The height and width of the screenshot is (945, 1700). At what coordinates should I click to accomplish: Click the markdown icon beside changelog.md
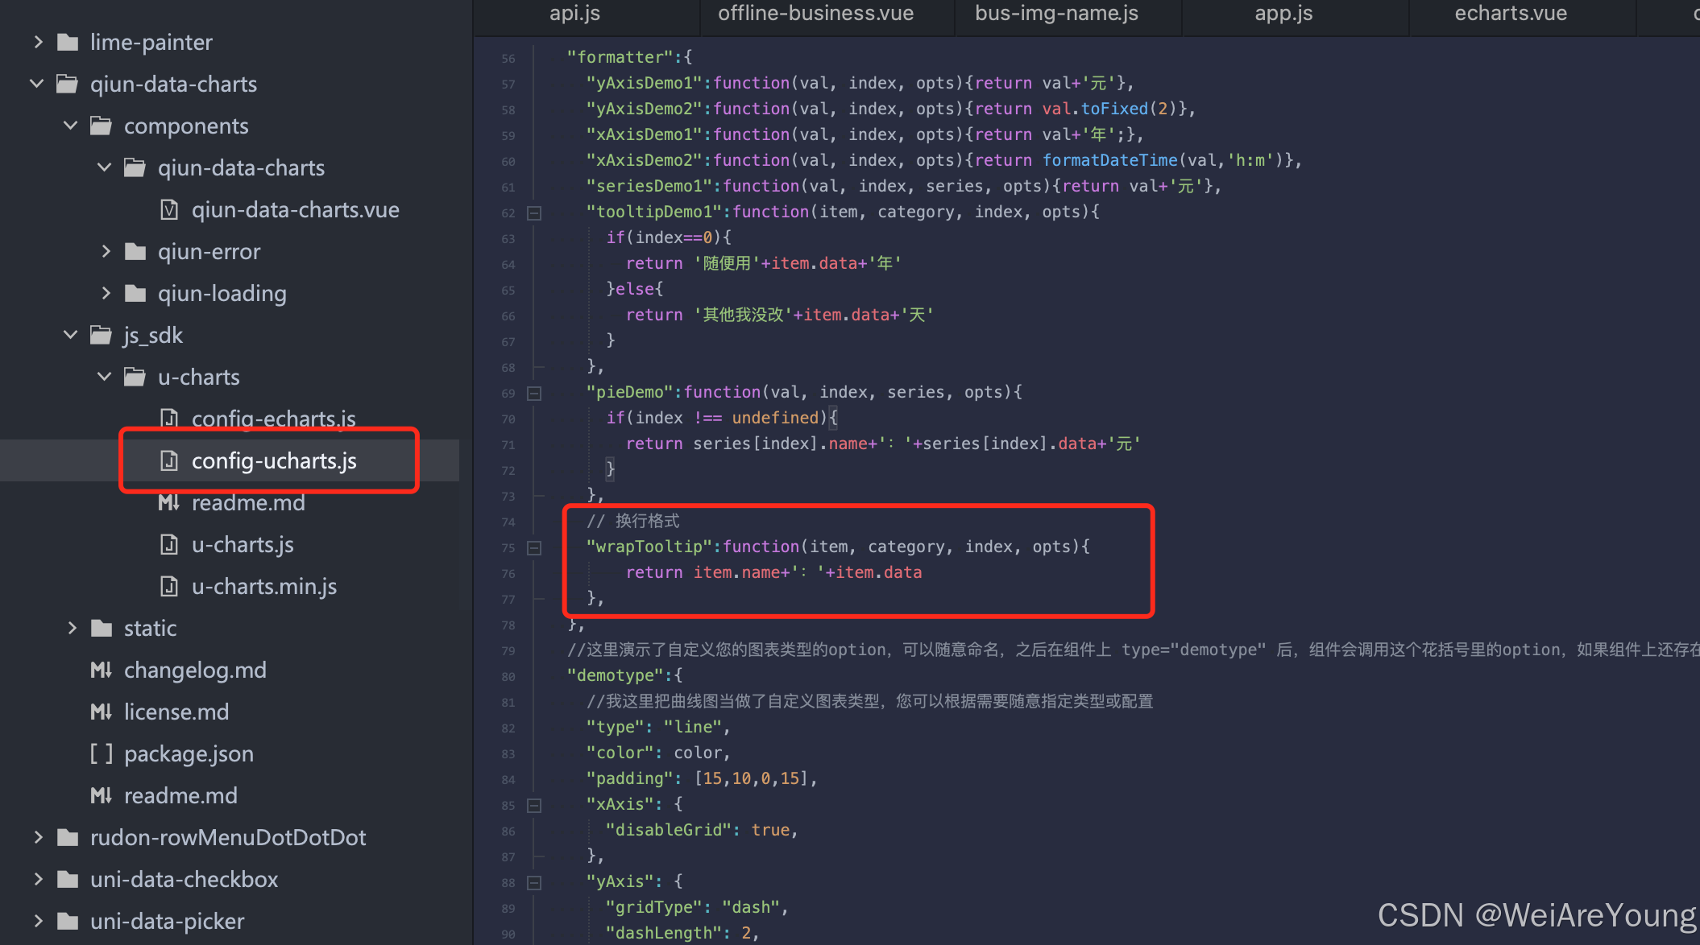click(101, 671)
